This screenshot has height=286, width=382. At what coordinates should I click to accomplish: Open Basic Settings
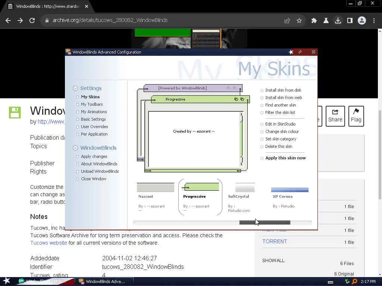click(x=93, y=120)
